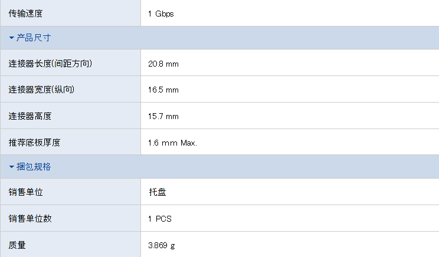Click the 产品尺寸 section header text
The height and width of the screenshot is (257, 439).
click(34, 38)
